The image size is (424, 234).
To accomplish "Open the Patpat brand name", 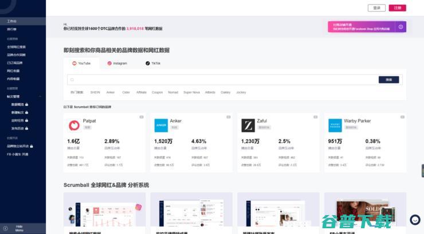I will pos(89,121).
